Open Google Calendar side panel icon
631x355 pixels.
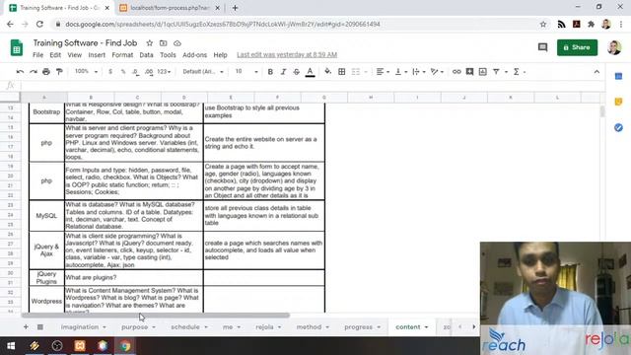click(618, 77)
